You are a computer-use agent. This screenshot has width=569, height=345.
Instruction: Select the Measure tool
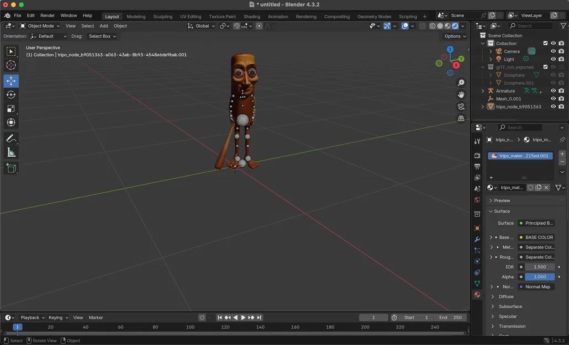click(10, 152)
